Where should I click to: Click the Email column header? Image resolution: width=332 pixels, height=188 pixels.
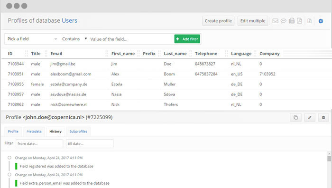click(56, 54)
